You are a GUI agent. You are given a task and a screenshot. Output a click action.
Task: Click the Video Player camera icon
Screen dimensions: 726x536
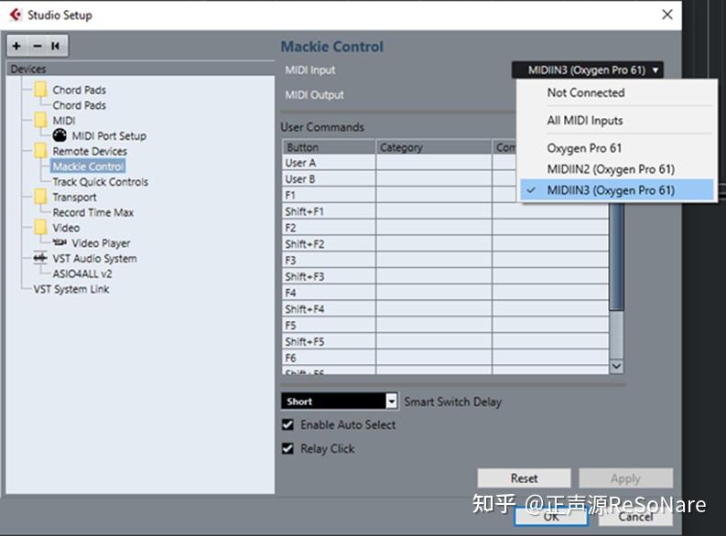pos(60,242)
